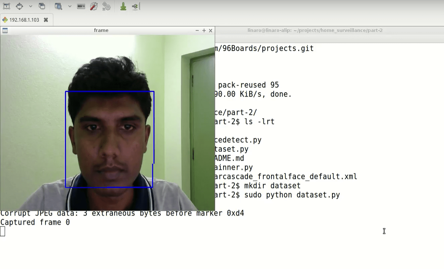Open preferences with the wrench icon

point(94,6)
